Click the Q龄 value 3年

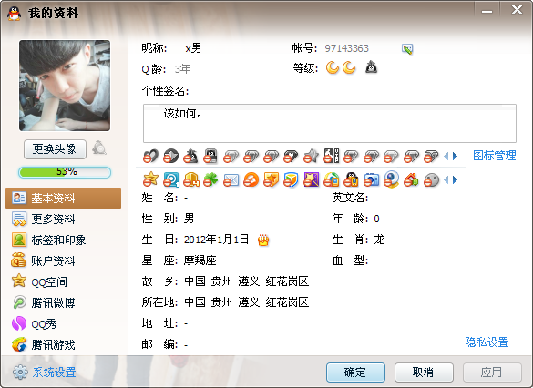pyautogui.click(x=182, y=69)
